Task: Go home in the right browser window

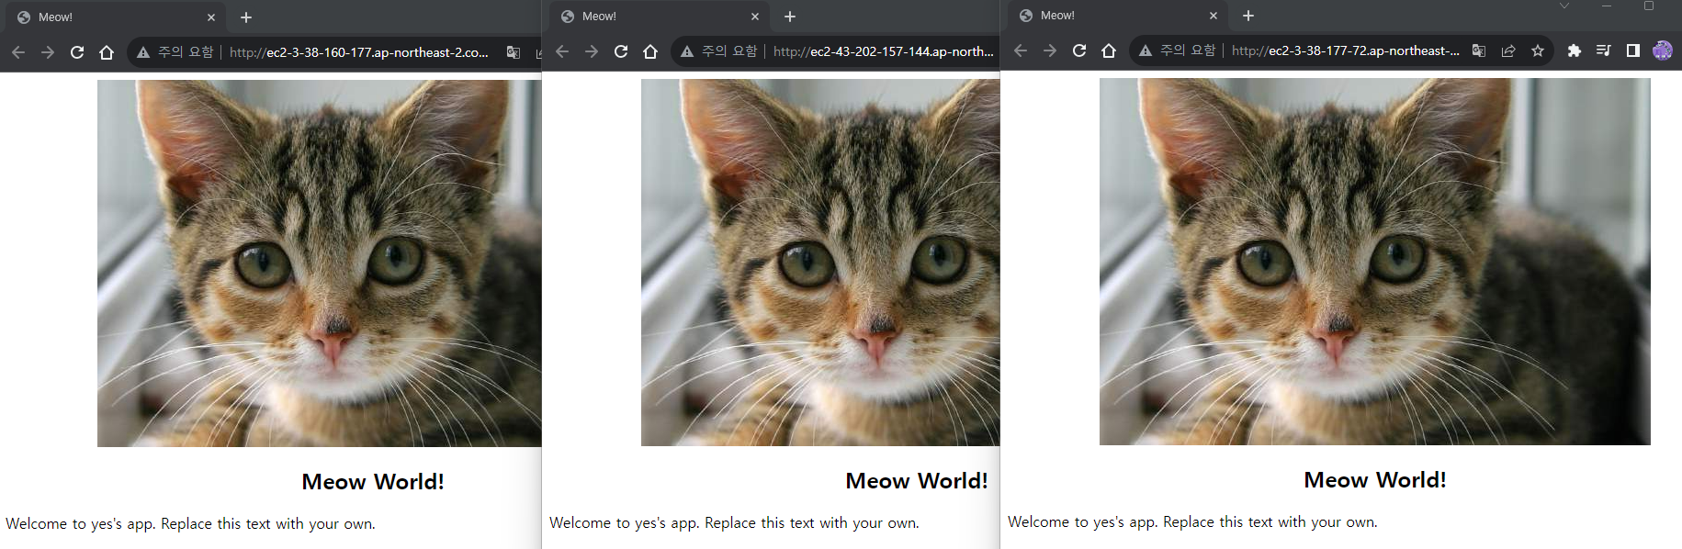Action: pos(1109,50)
